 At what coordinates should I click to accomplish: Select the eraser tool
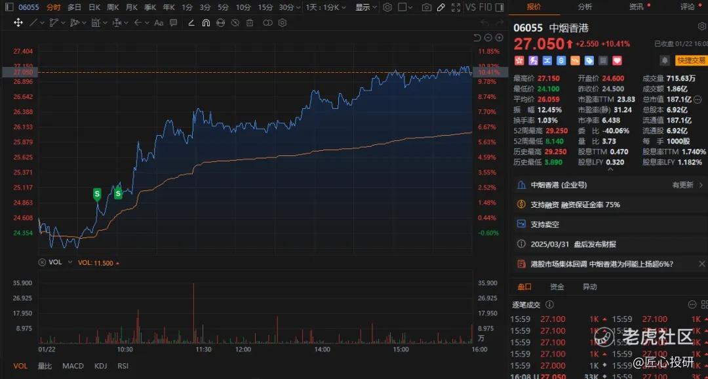tap(191, 22)
